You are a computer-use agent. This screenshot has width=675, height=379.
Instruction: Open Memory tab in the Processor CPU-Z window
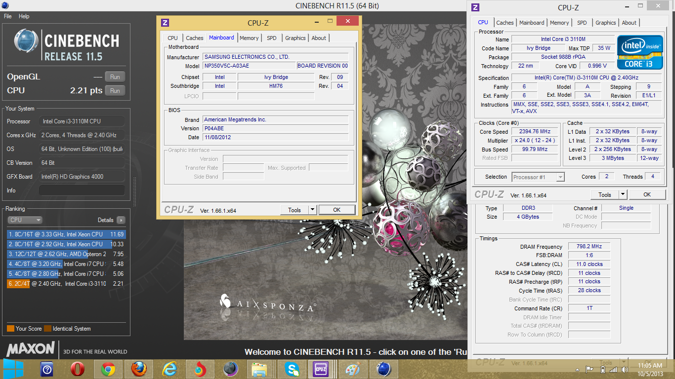(x=559, y=23)
